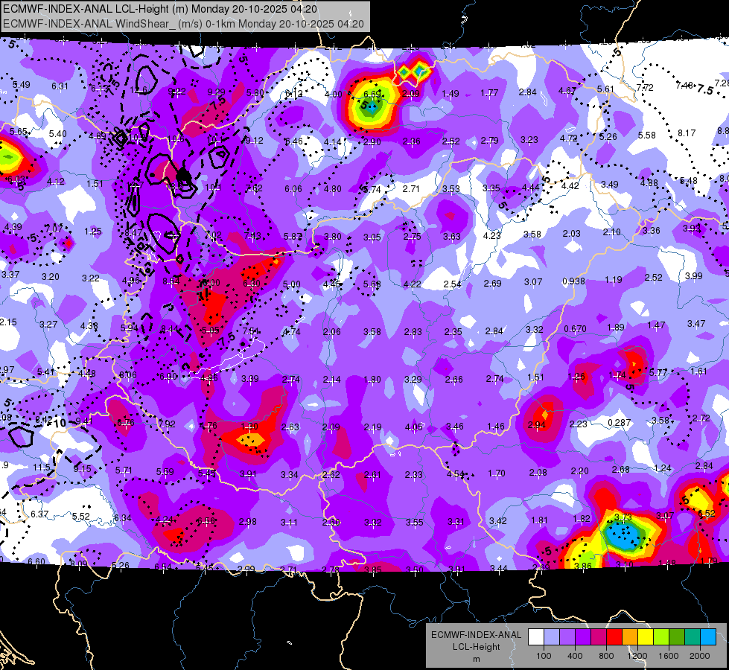Click wind shear value '1.77'

click(489, 93)
